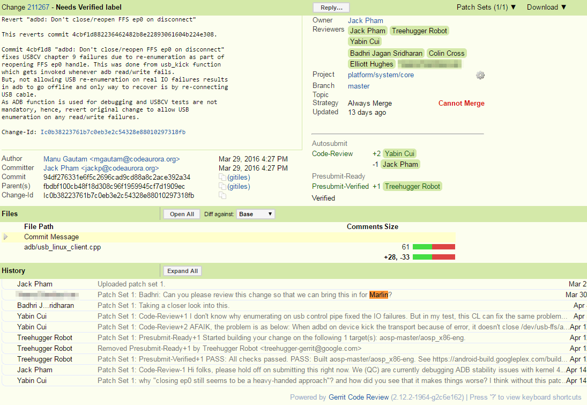Open the master branch link

tap(359, 86)
